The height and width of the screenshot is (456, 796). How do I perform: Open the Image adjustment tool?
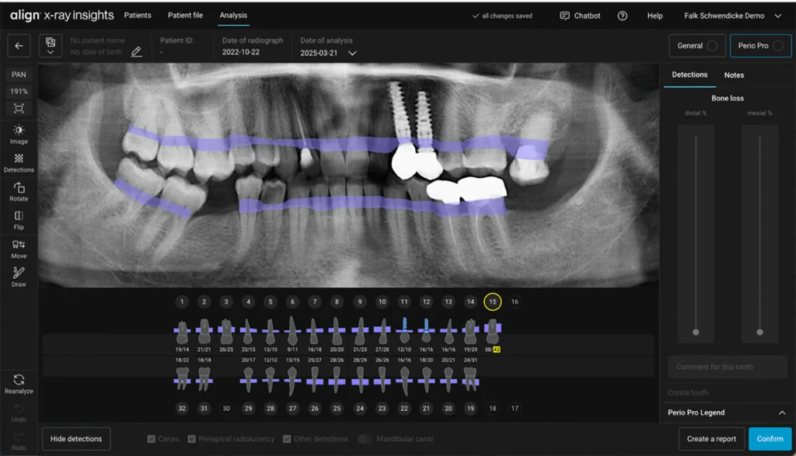coord(18,134)
